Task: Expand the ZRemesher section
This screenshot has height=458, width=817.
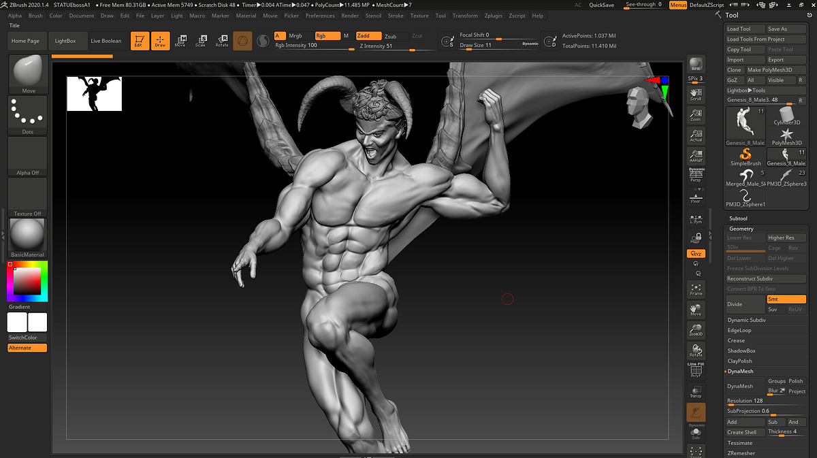Action: [x=741, y=453]
